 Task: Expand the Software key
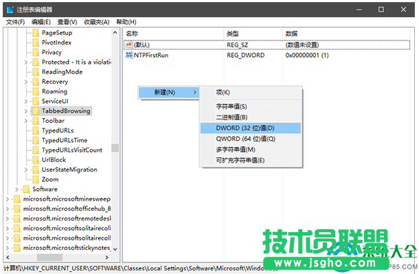(x=17, y=190)
